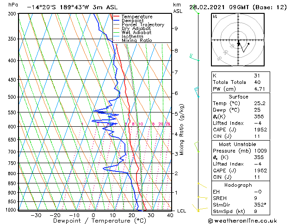Image resolution: width=291 pixels, height=224 pixels.
Task: Click the blue Dewpoint legend line
Action: [x=116, y=20]
